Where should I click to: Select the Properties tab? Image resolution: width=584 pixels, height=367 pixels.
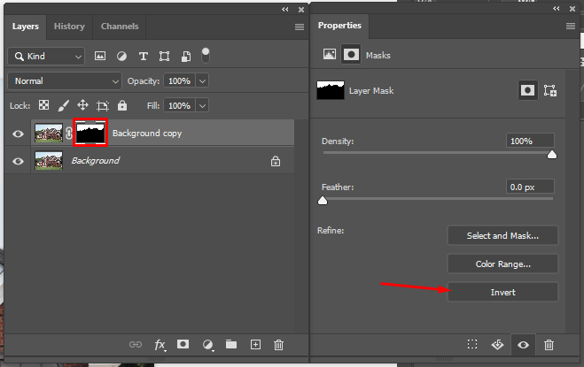pos(339,26)
